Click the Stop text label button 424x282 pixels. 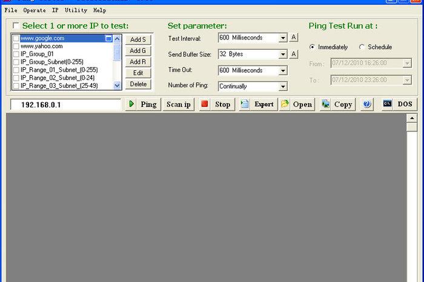coord(222,104)
